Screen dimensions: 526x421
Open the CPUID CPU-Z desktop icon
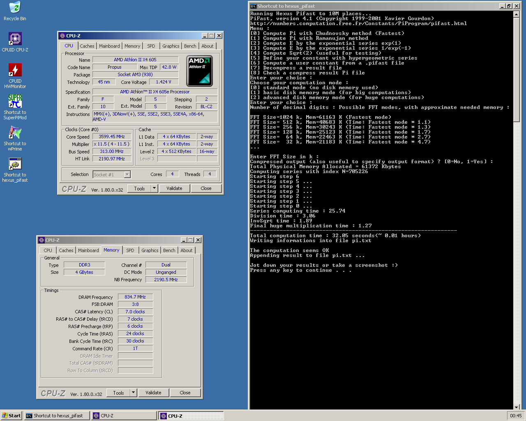click(15, 42)
